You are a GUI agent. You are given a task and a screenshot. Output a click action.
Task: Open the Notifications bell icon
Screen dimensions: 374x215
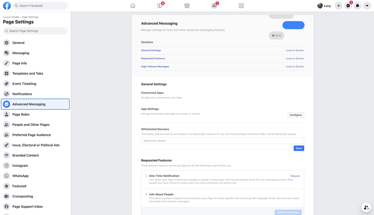tap(358, 6)
